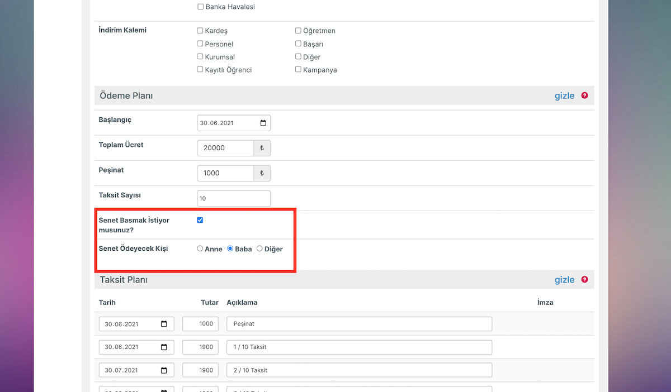Open calendar icon on the Peşinat row date
The height and width of the screenshot is (392, 671).
164,324
